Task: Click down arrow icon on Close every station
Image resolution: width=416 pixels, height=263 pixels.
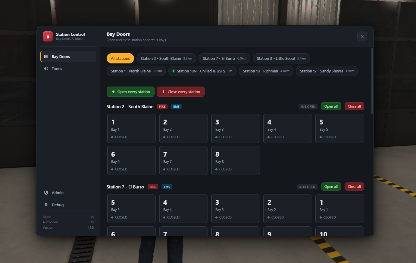Action: click(x=164, y=92)
